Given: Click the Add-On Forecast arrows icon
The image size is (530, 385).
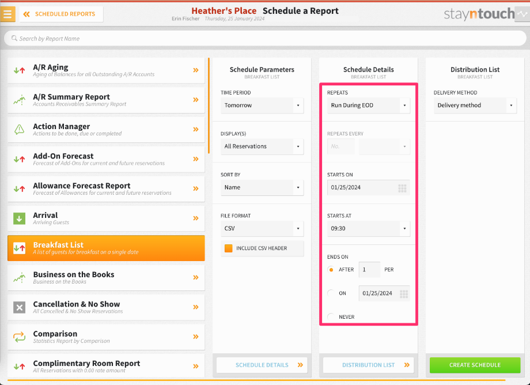Looking at the screenshot, I should [19, 159].
